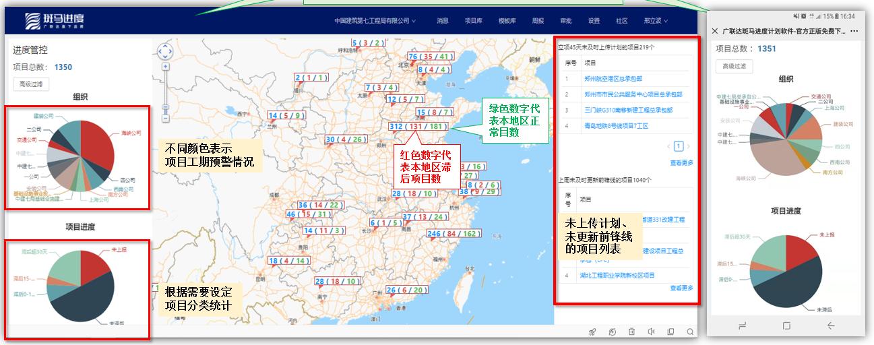The image size is (874, 345).
Task: Open the phone page's three-dot more menu
Action: click(x=854, y=31)
